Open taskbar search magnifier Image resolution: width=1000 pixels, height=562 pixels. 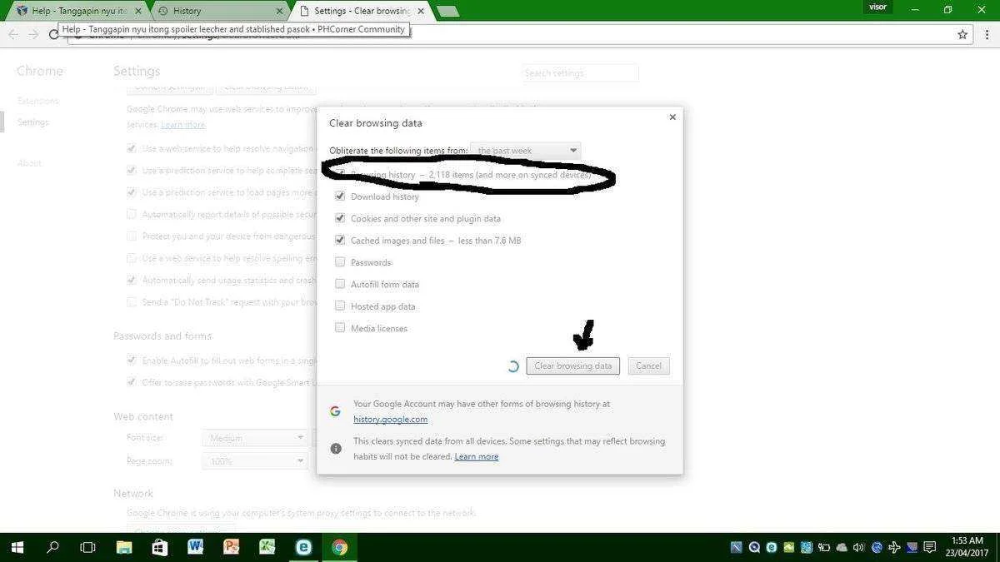tap(52, 547)
